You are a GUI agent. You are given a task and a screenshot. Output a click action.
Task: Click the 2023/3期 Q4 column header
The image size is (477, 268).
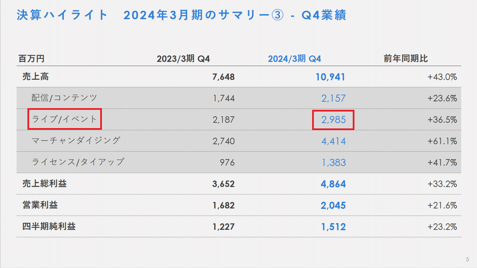[183, 58]
